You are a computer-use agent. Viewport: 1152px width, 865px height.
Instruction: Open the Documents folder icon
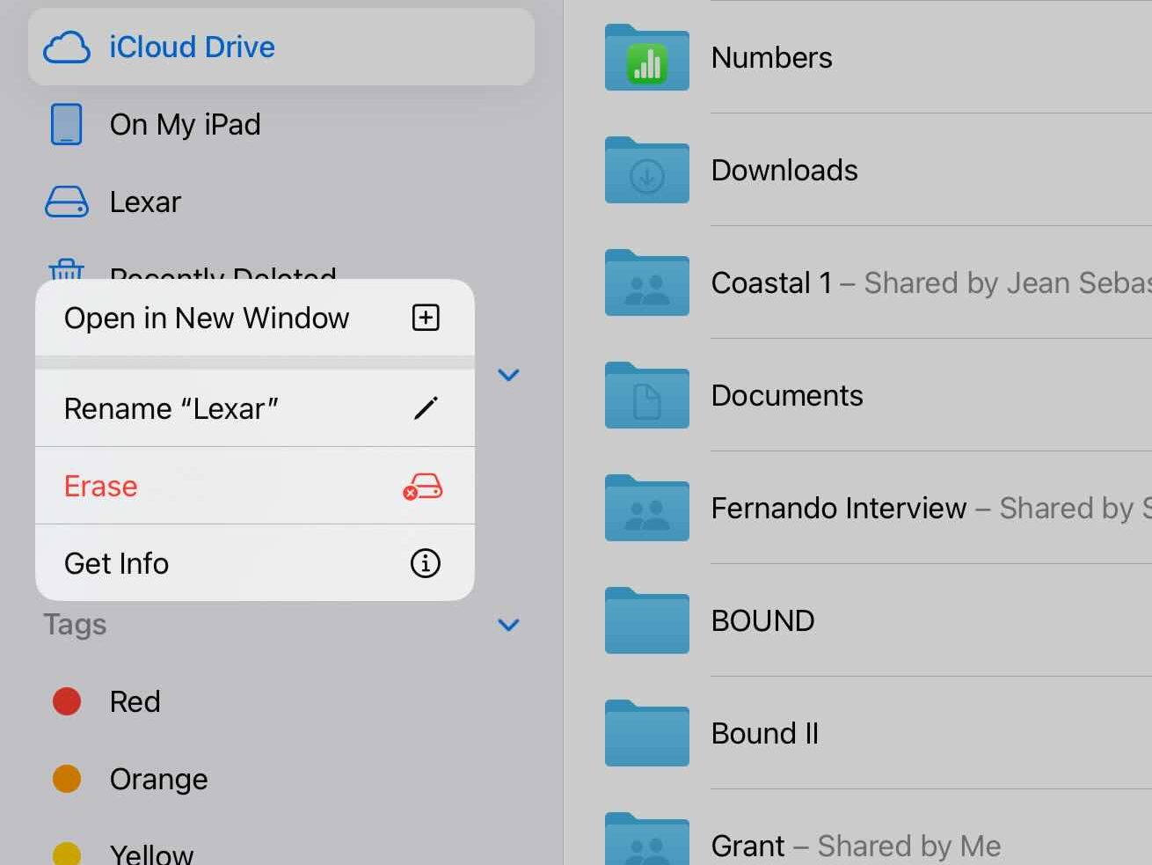(646, 397)
